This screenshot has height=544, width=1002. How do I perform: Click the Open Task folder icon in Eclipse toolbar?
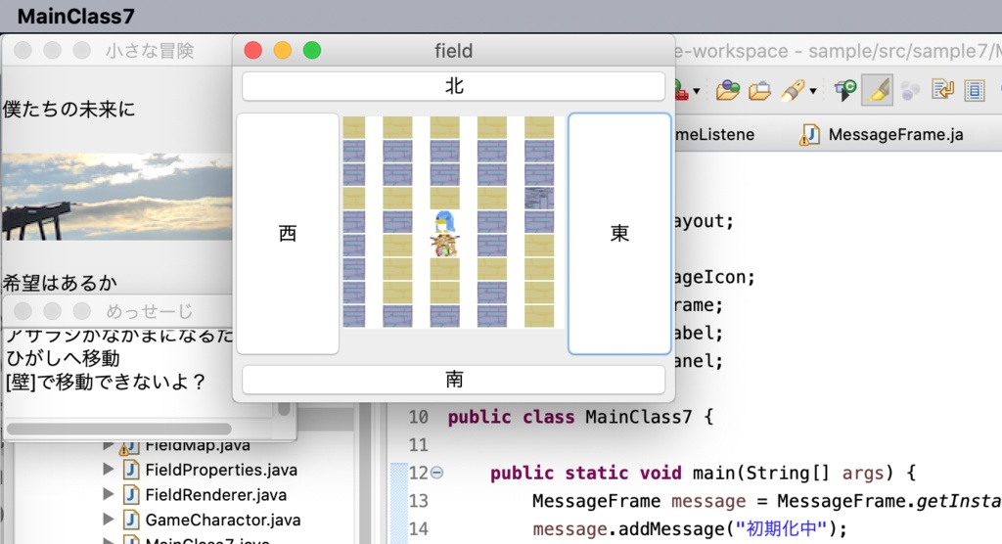click(x=759, y=91)
